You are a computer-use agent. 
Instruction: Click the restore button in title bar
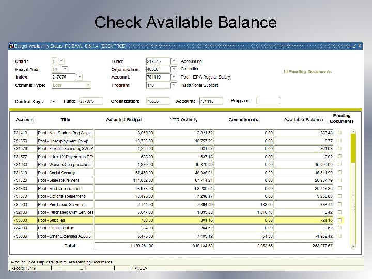(x=354, y=46)
